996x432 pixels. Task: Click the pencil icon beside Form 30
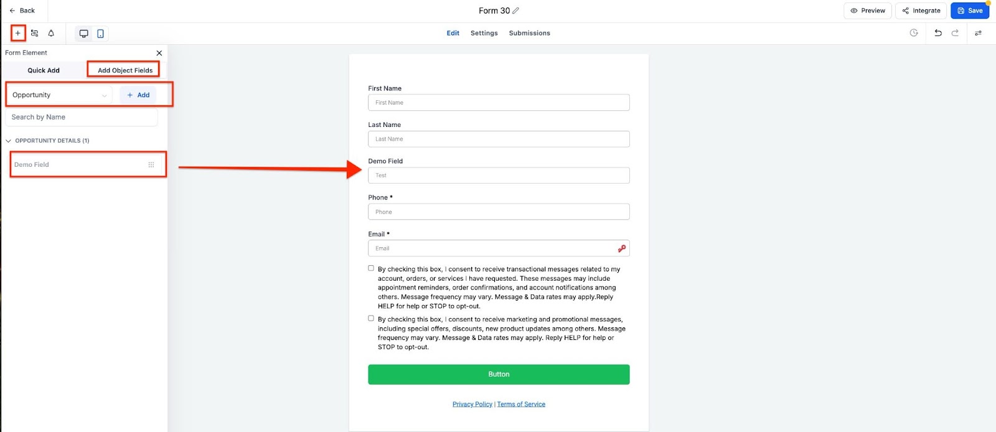[x=515, y=11]
